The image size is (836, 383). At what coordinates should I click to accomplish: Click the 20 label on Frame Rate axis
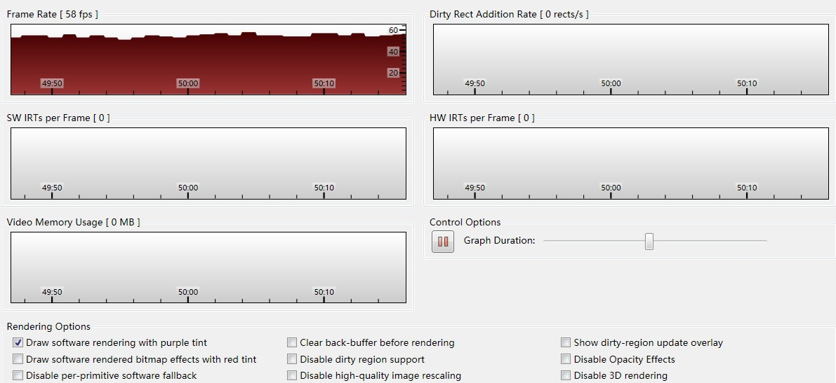point(393,73)
